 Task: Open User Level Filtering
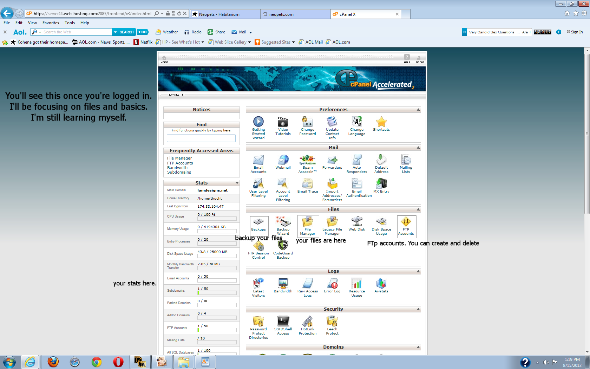pos(258,183)
